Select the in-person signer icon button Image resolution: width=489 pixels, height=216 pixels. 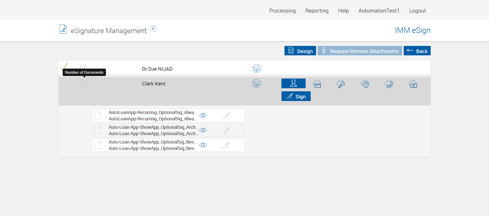pyautogui.click(x=293, y=83)
